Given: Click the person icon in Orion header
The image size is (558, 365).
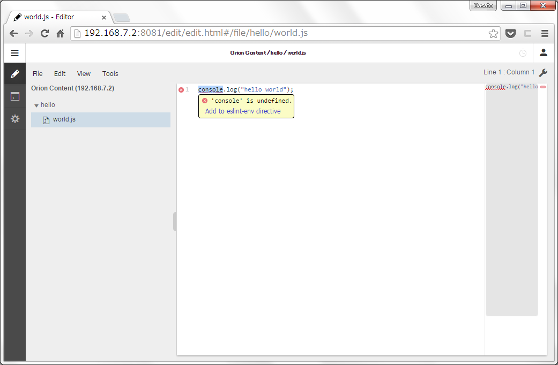Looking at the screenshot, I should click(x=543, y=52).
